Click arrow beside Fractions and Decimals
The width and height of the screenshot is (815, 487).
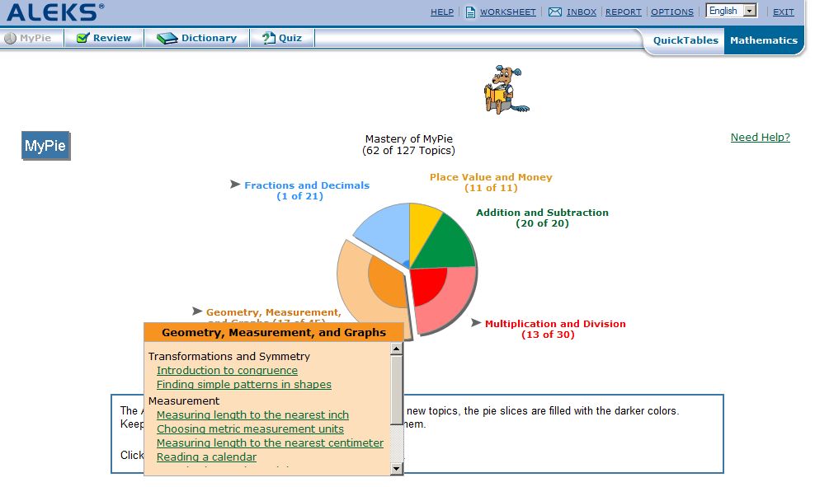tap(235, 185)
